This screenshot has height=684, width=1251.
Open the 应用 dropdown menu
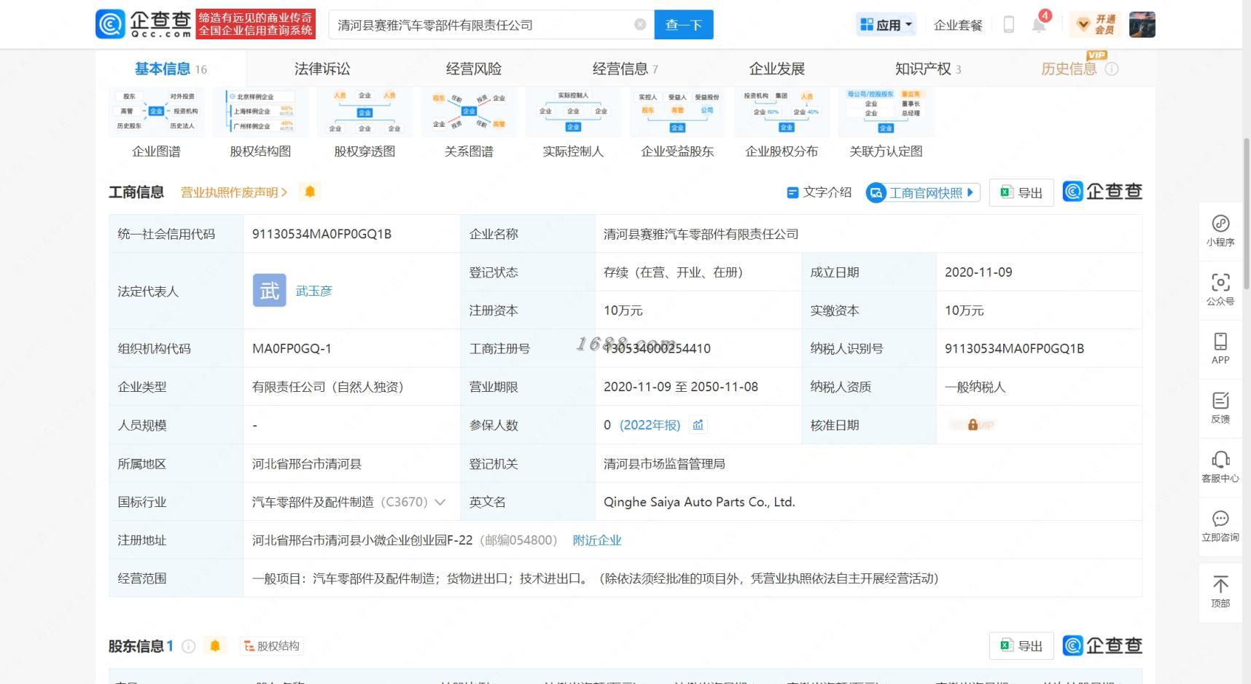tap(886, 25)
